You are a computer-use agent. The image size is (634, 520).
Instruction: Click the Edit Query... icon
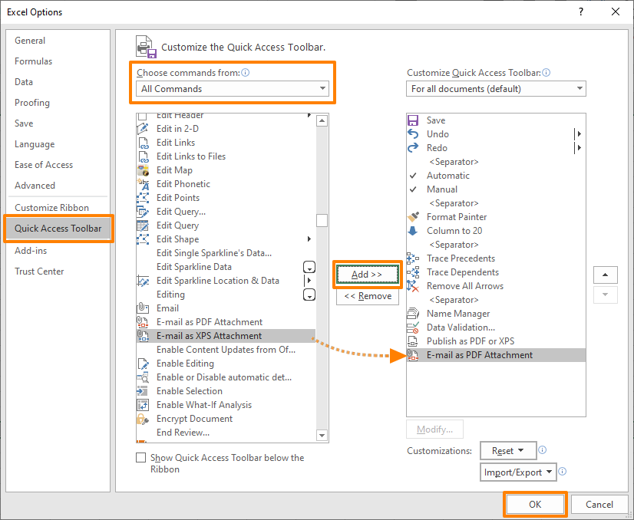(143, 212)
